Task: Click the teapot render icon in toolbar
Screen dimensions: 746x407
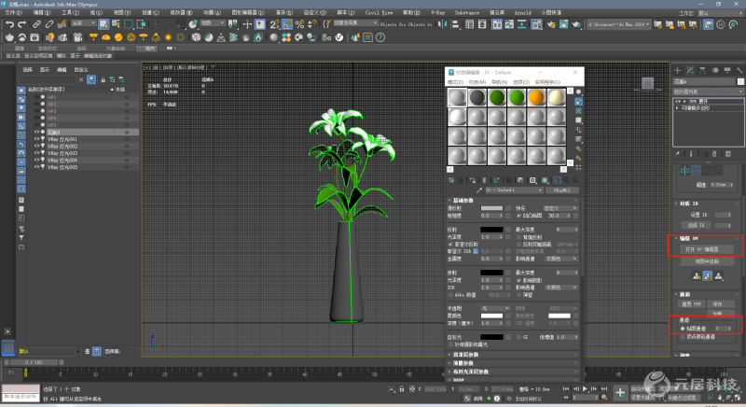Action: (x=8, y=36)
